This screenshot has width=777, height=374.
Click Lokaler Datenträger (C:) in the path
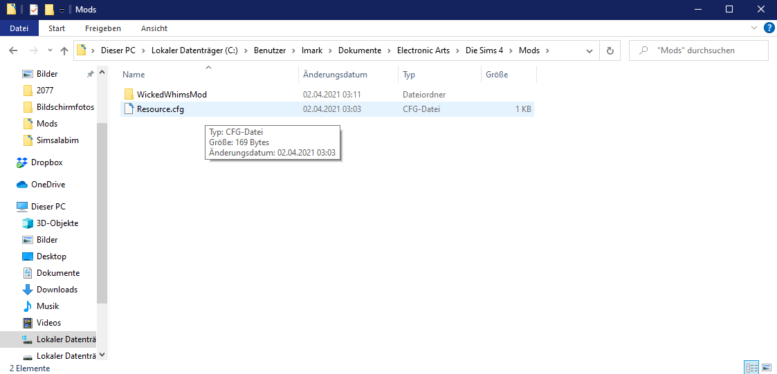(194, 50)
